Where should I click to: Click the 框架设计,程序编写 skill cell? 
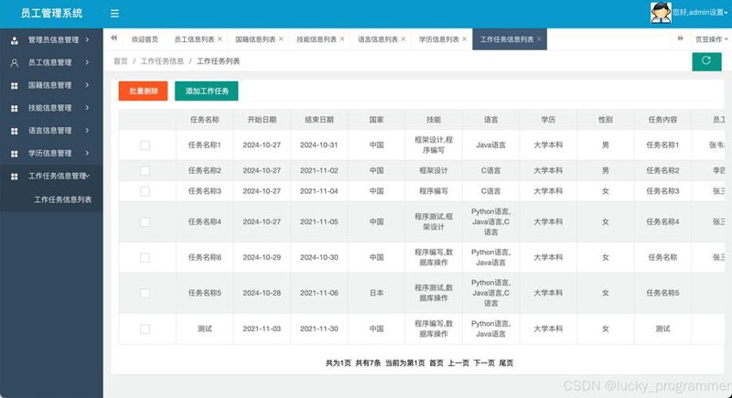[434, 145]
